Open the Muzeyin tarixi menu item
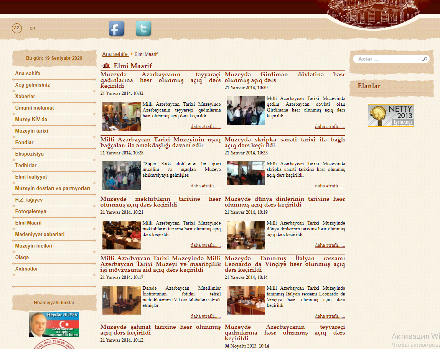 click(32, 131)
